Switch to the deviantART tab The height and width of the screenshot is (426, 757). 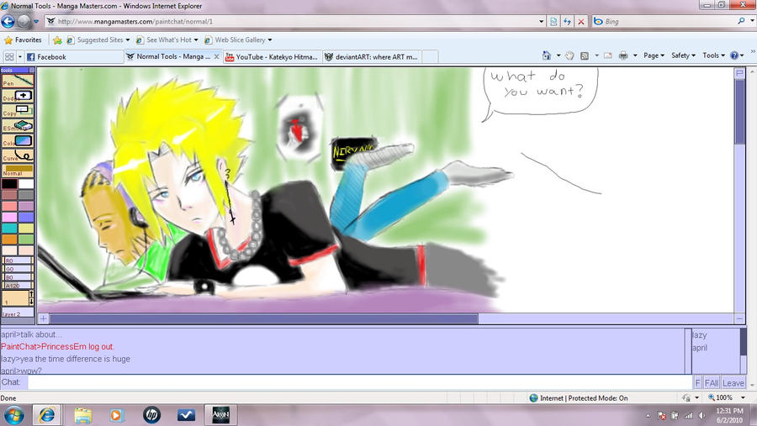click(x=371, y=57)
